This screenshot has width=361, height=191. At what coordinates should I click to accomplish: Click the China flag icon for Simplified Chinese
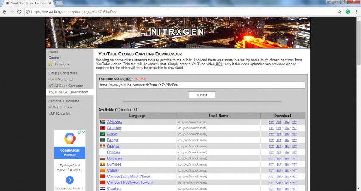tap(103, 177)
